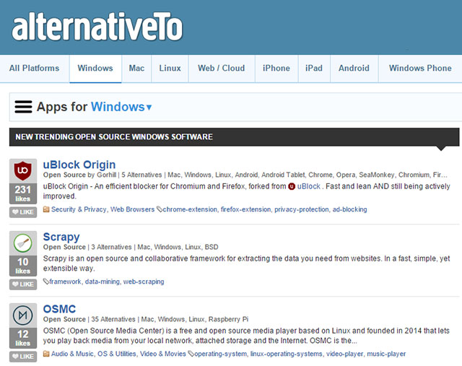Click the 10 likes counter for Scrapy
The width and height of the screenshot is (462, 366).
pyautogui.click(x=23, y=266)
